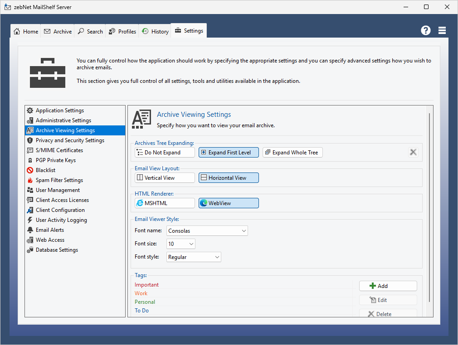Image resolution: width=458 pixels, height=345 pixels.
Task: Click the Spam Filter Settings flame icon
Action: 30,180
